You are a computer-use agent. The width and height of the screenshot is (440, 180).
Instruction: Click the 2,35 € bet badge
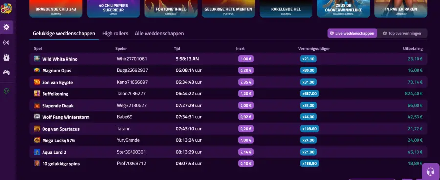[246, 82]
